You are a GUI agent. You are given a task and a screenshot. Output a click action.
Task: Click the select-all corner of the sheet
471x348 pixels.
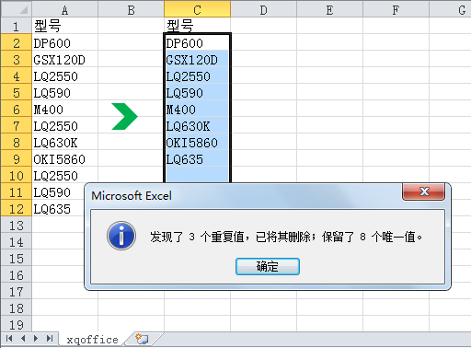[17, 9]
